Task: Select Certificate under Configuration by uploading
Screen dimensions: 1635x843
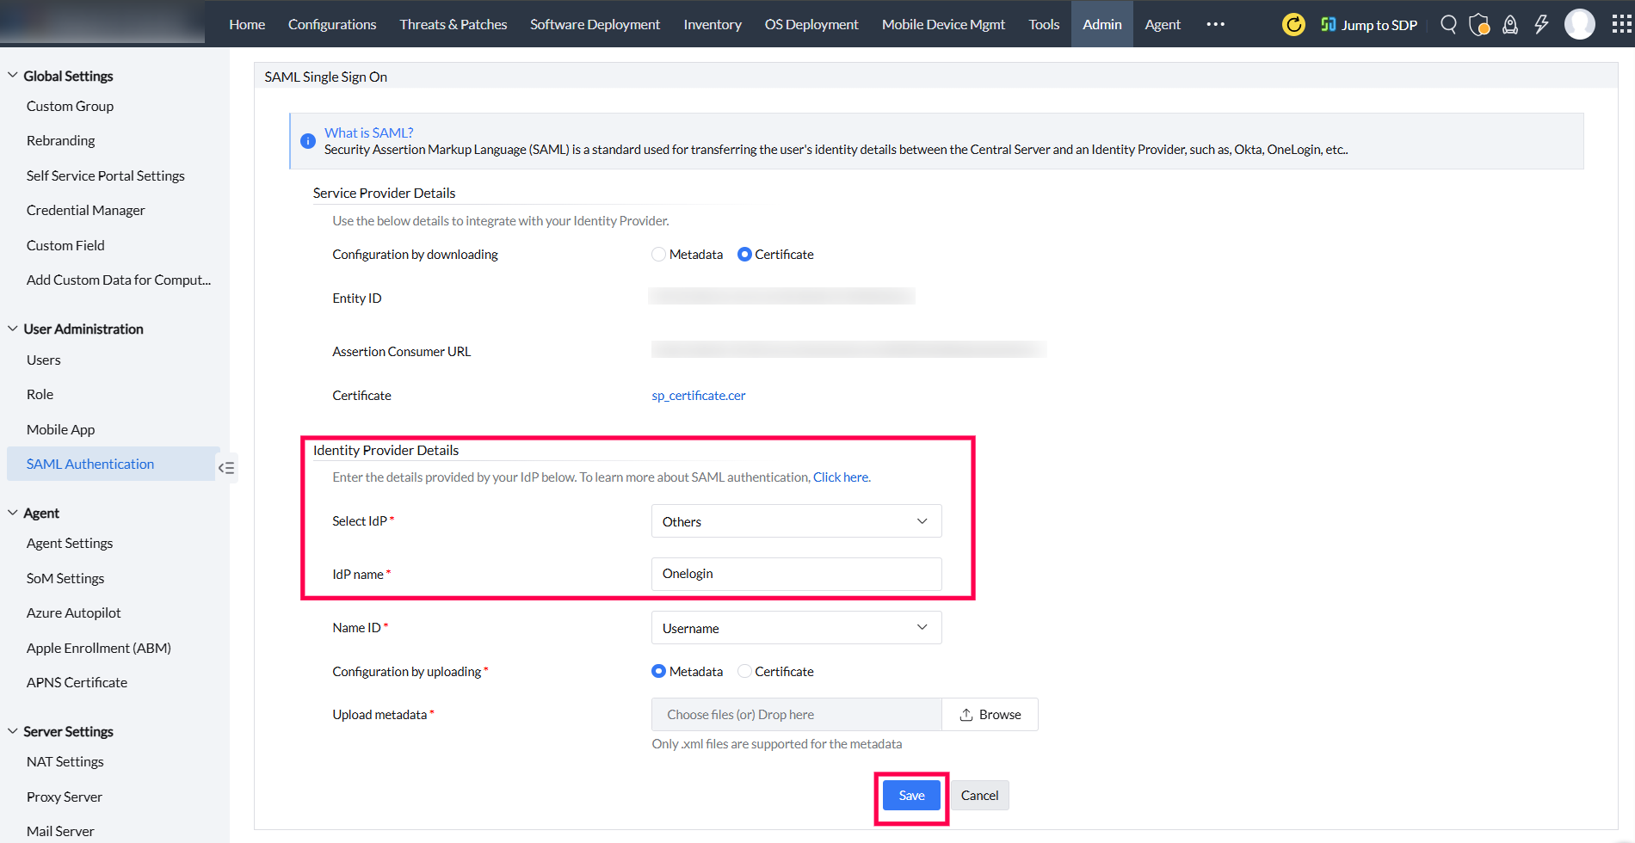Action: [x=744, y=671]
